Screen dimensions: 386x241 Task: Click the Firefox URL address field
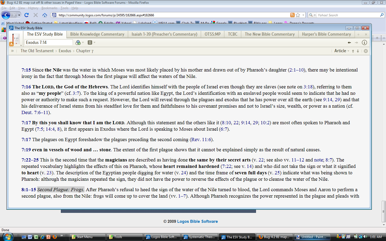tap(173, 15)
